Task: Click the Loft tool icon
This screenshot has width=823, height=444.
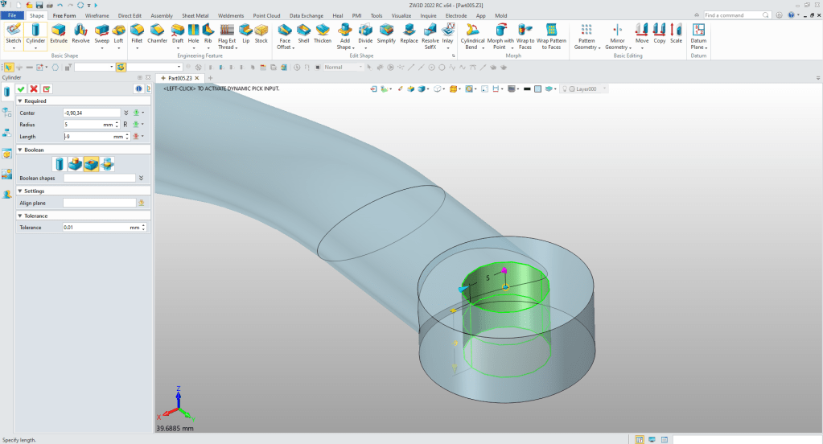Action: 118,33
